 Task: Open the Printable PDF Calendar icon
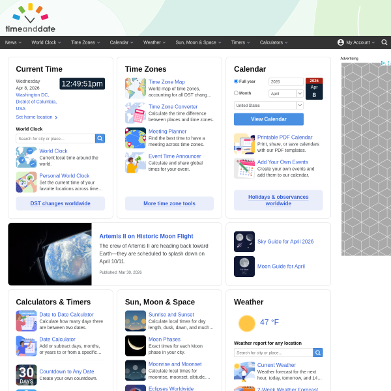pyautogui.click(x=244, y=143)
